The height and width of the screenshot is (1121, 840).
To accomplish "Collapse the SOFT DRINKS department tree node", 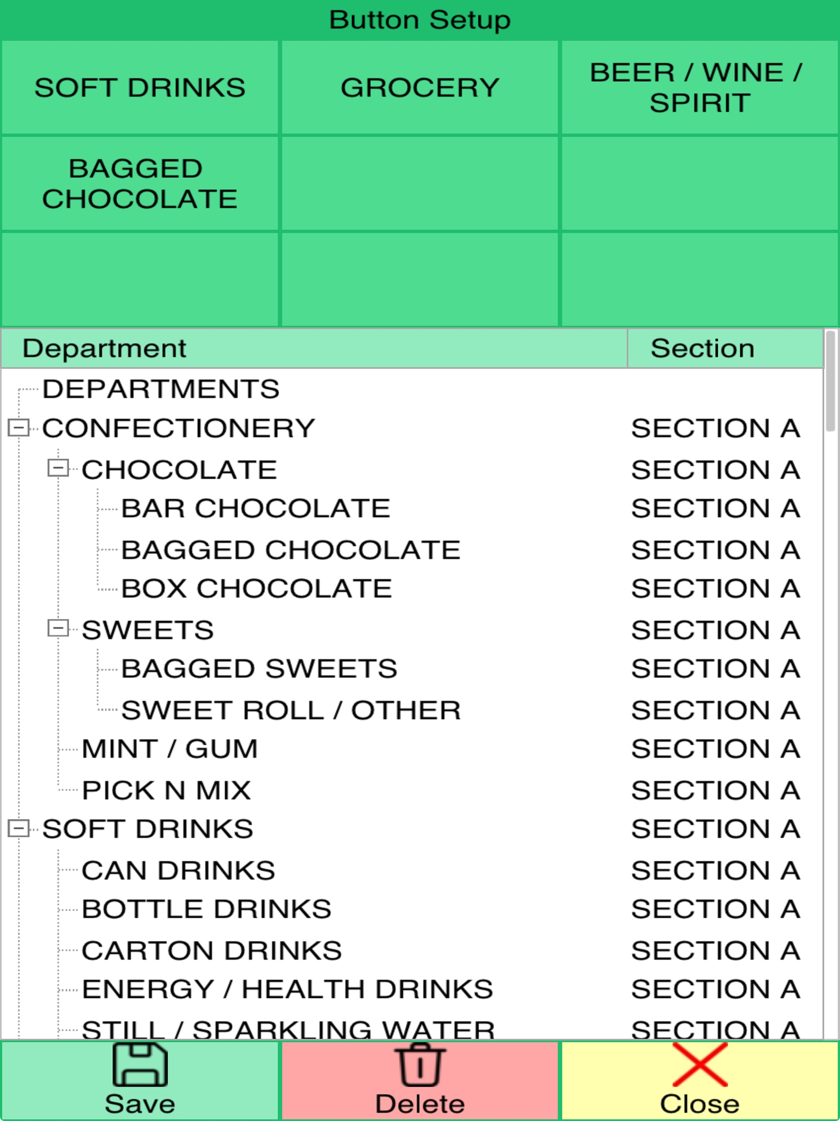I will point(19,828).
